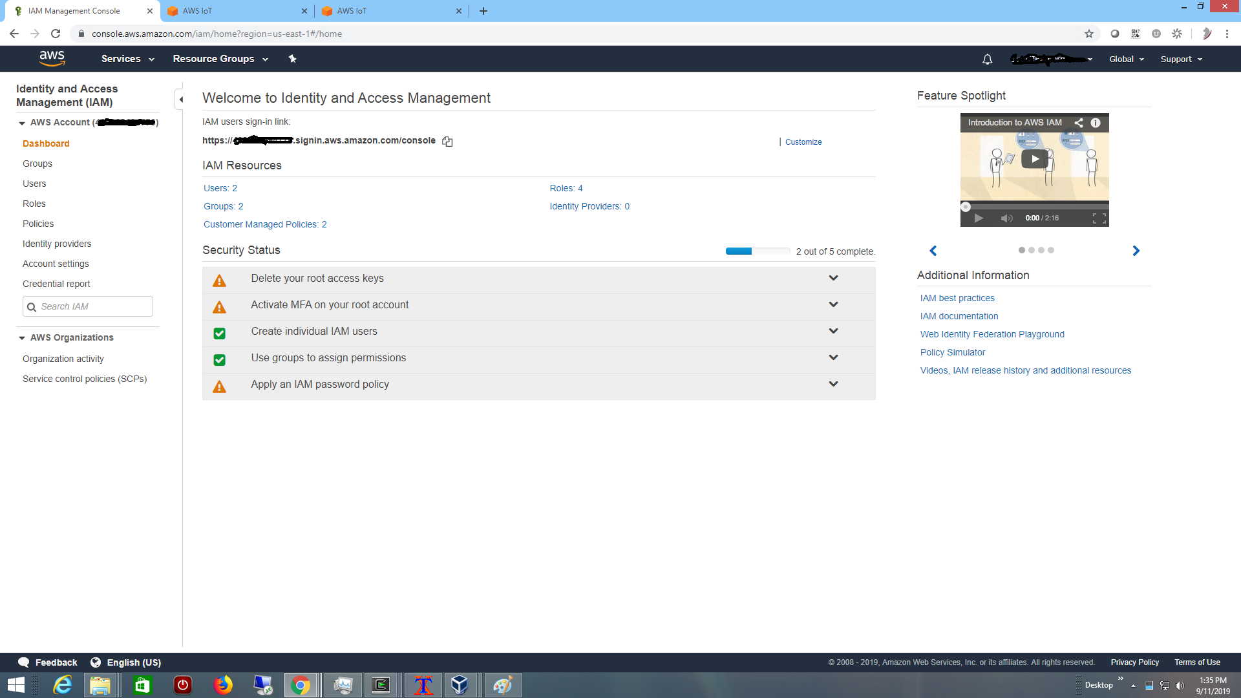This screenshot has width=1241, height=698.
Task: Switch to the second AWS IoT tab
Action: pos(392,11)
